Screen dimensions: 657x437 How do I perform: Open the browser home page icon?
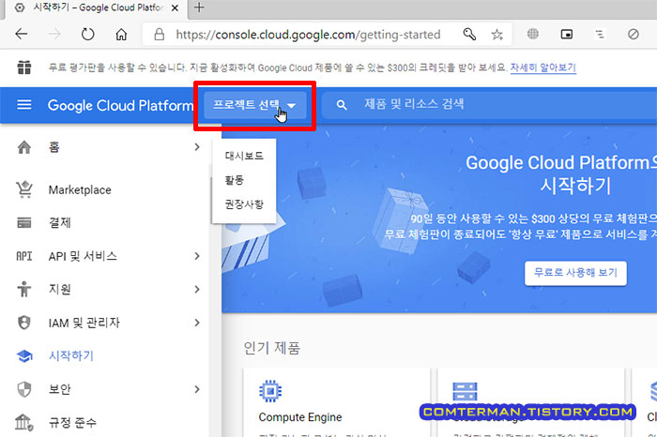click(121, 35)
